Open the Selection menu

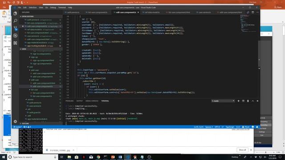33,8
